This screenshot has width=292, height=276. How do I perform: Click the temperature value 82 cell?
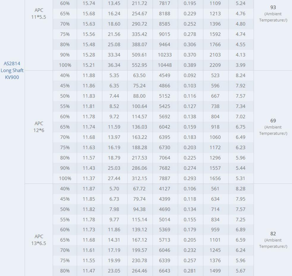[x=273, y=234]
